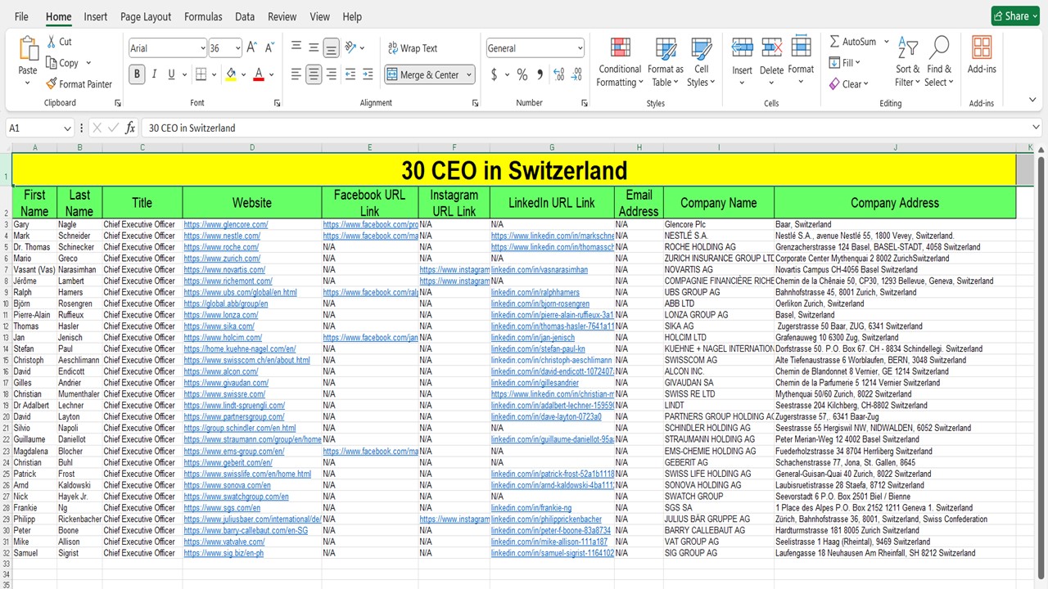Expand the AutoSum dropdown arrow
Image resolution: width=1048 pixels, height=589 pixels.
click(x=886, y=42)
